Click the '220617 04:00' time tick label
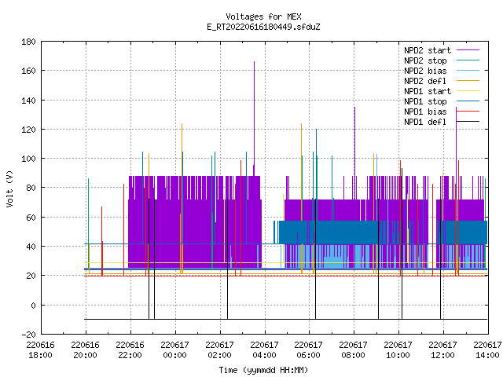The image size is (503, 377). tap(264, 350)
